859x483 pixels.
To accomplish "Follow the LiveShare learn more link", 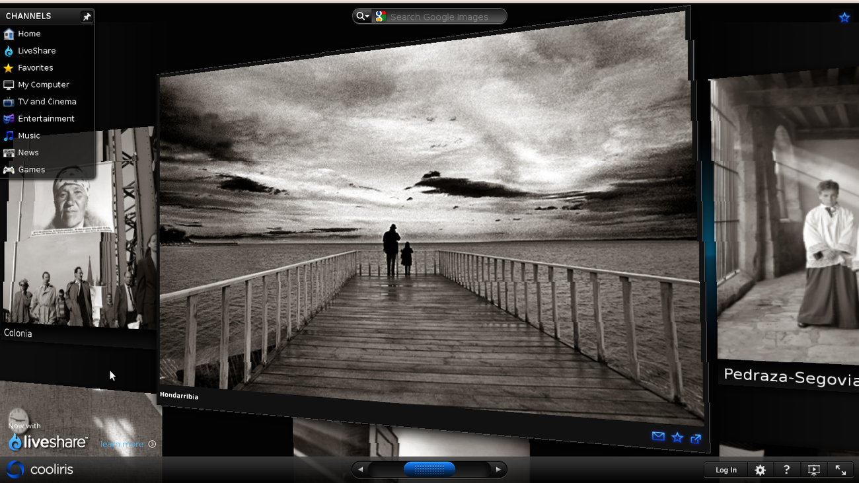I will pyautogui.click(x=122, y=444).
